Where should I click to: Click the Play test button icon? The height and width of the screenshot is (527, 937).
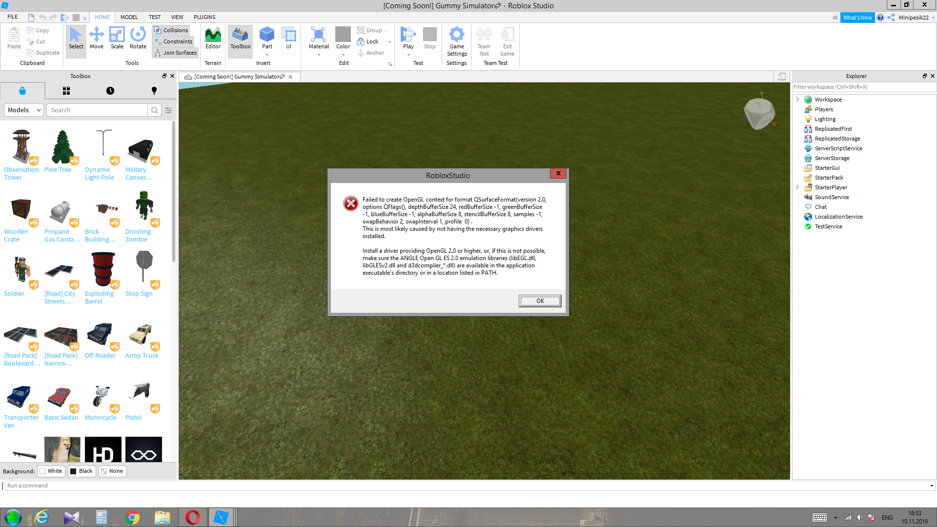408,35
